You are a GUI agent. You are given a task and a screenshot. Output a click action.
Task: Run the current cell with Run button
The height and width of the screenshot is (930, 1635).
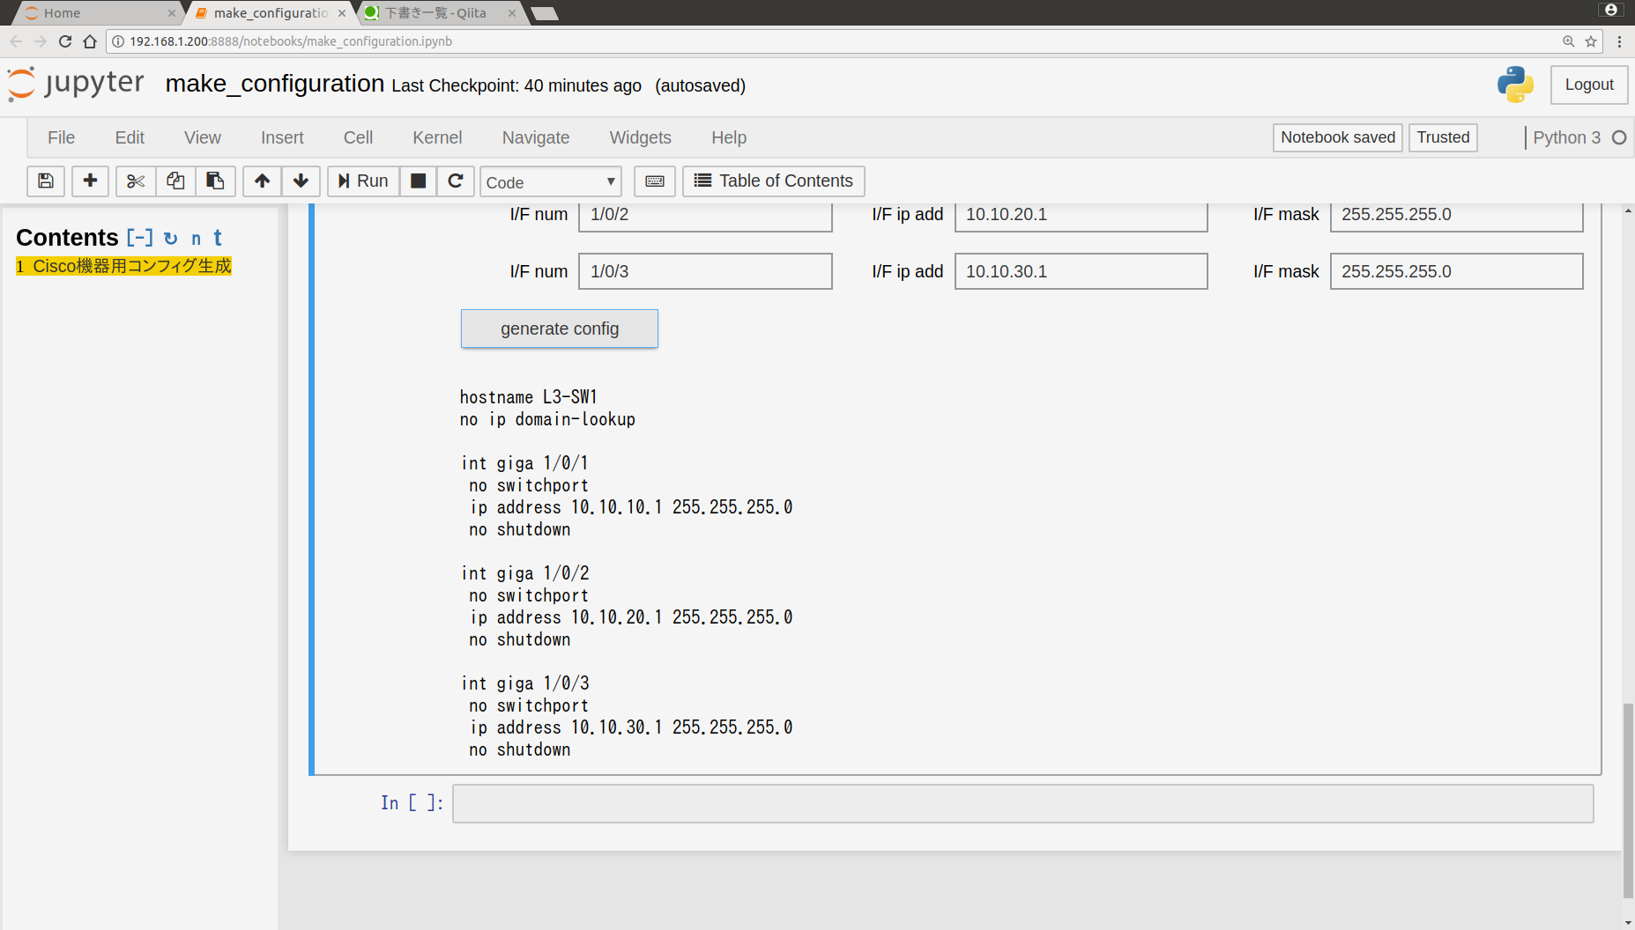point(362,181)
